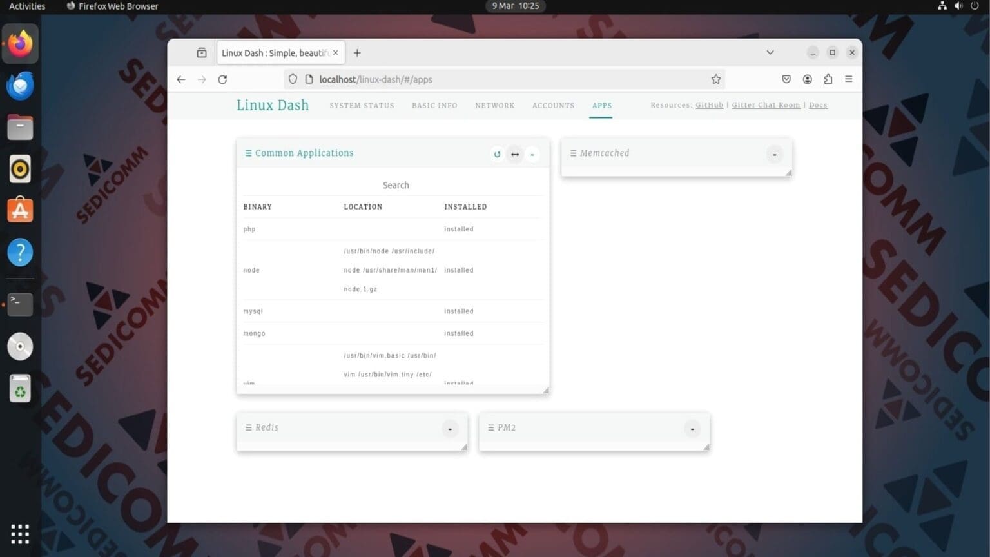Minimize the Common Applications widget
Screen dimensions: 990x557
pos(532,154)
